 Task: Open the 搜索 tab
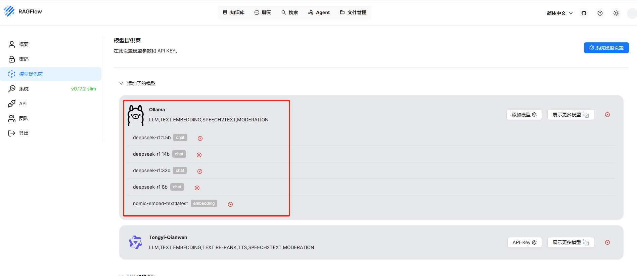click(290, 12)
